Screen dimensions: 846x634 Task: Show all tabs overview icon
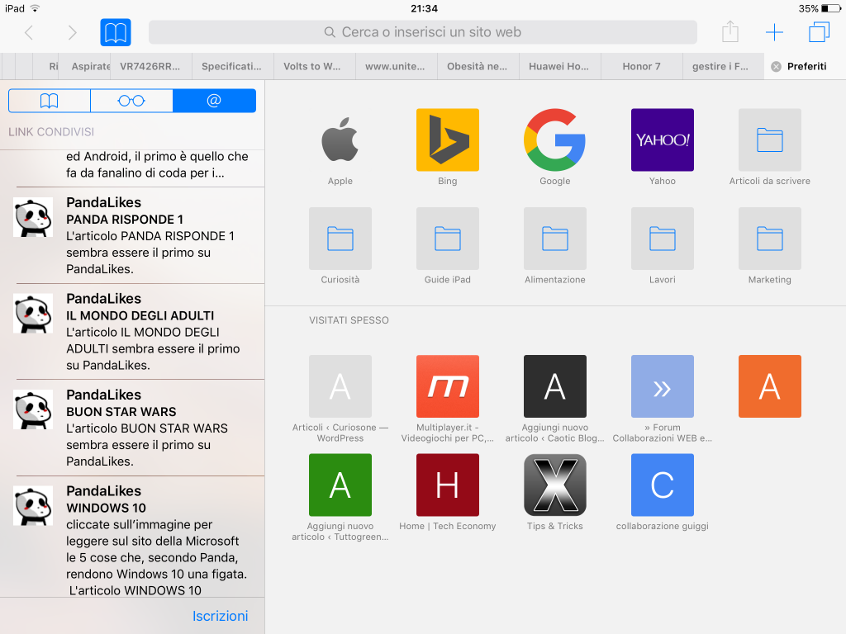(819, 32)
